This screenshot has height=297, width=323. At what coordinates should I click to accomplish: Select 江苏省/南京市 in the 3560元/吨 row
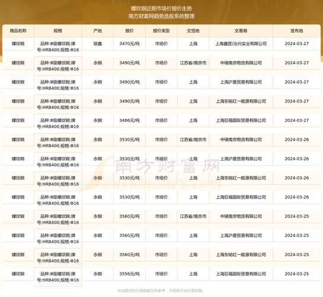(193, 216)
